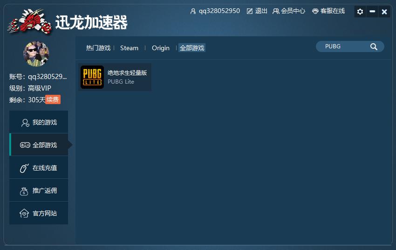Switch to the Steam tab
This screenshot has width=396, height=250.
[x=130, y=48]
